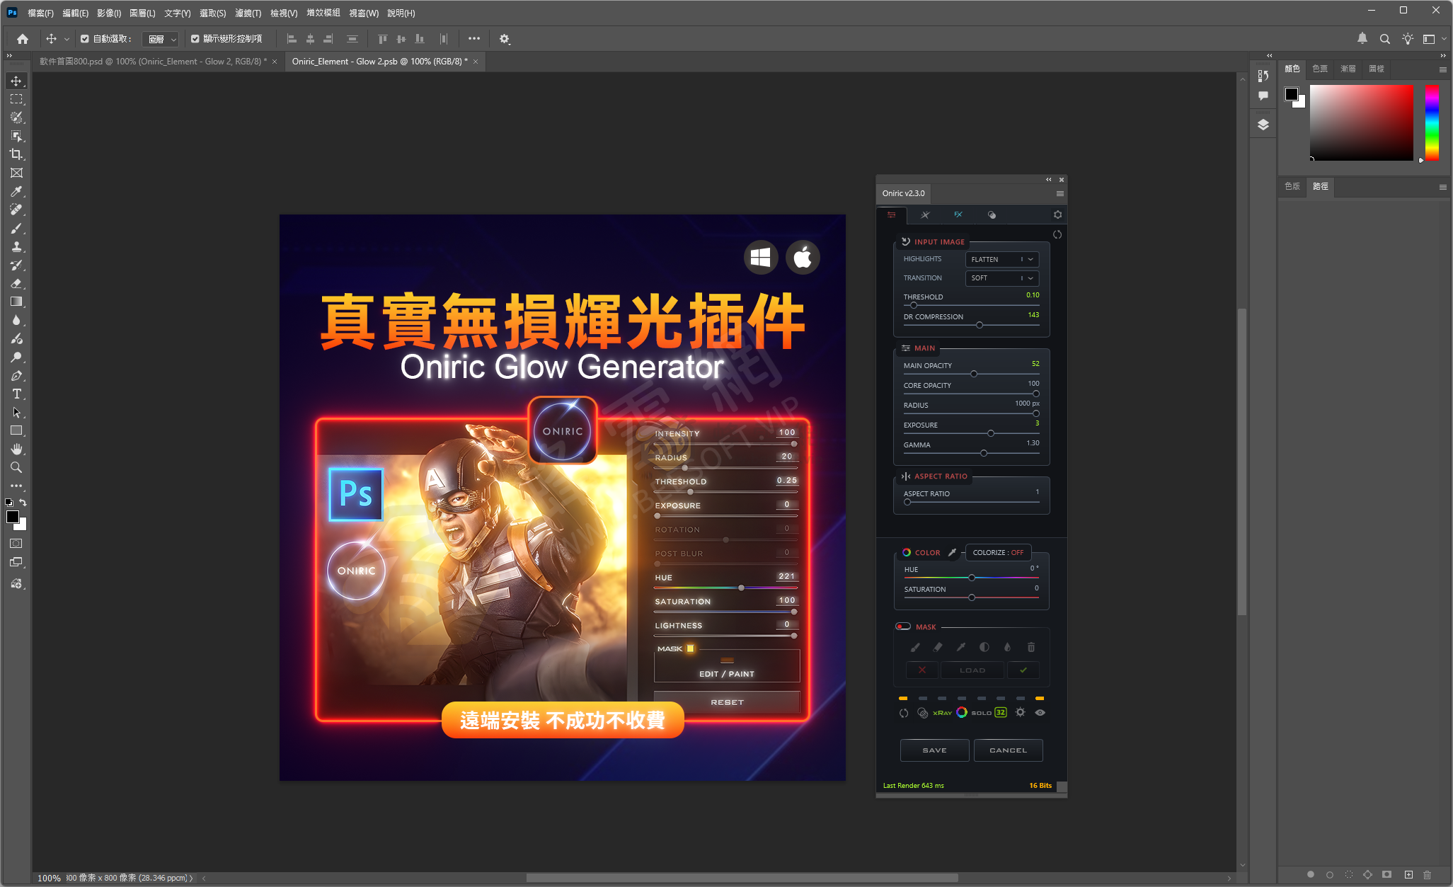Switch to the 軟件首圖800.psd document tab
This screenshot has width=1453, height=887.
coord(154,62)
